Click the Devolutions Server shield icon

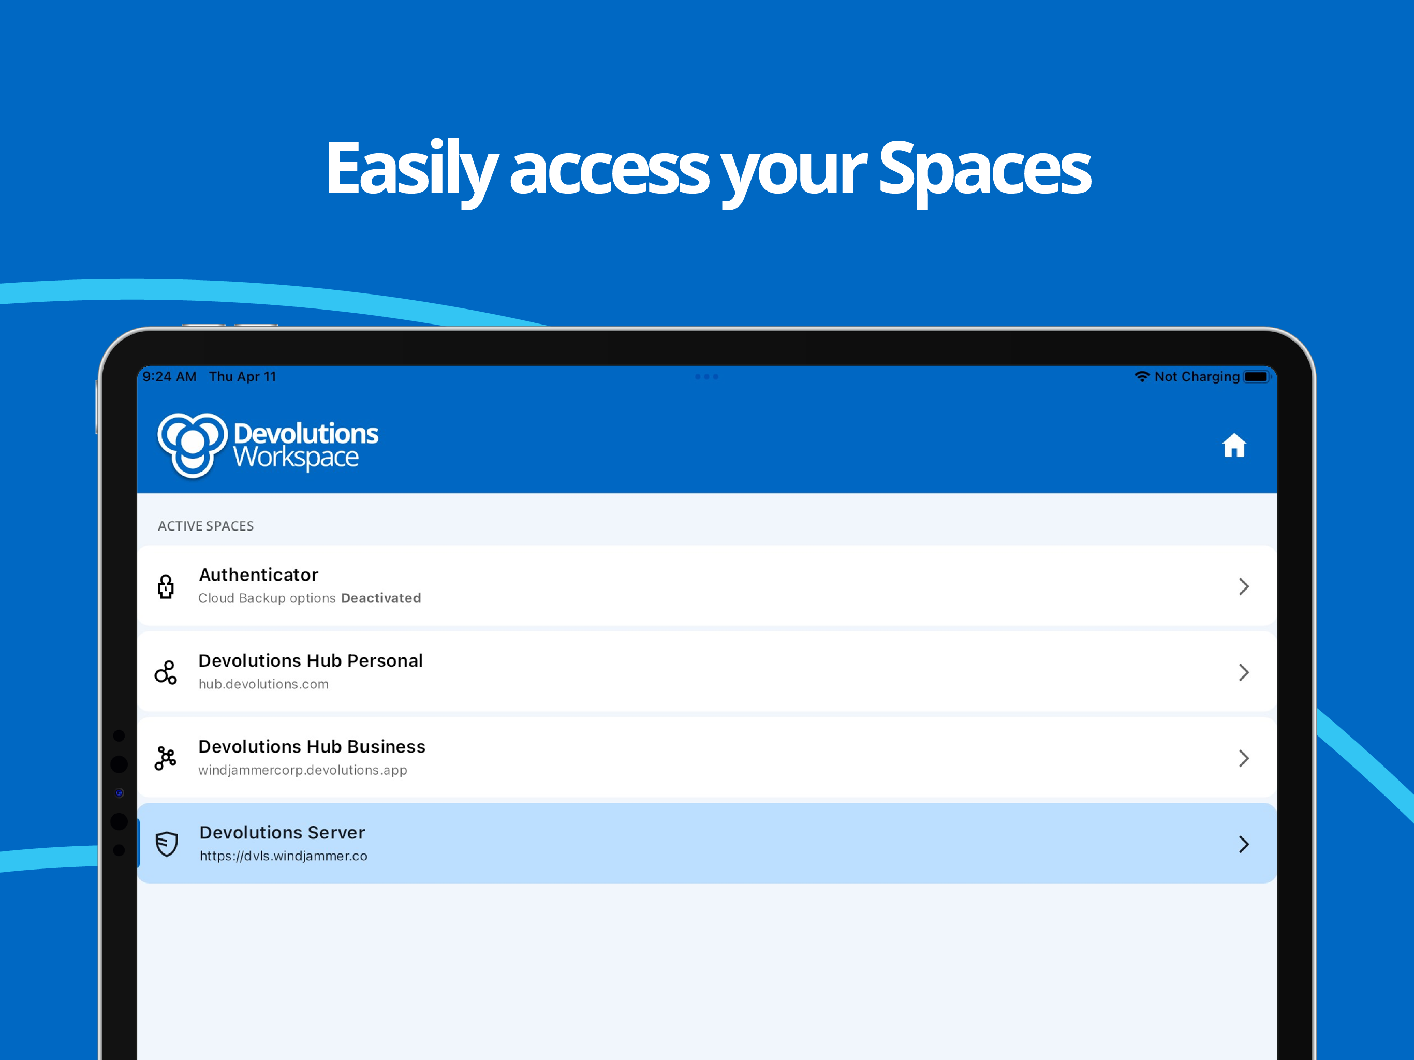coord(167,844)
